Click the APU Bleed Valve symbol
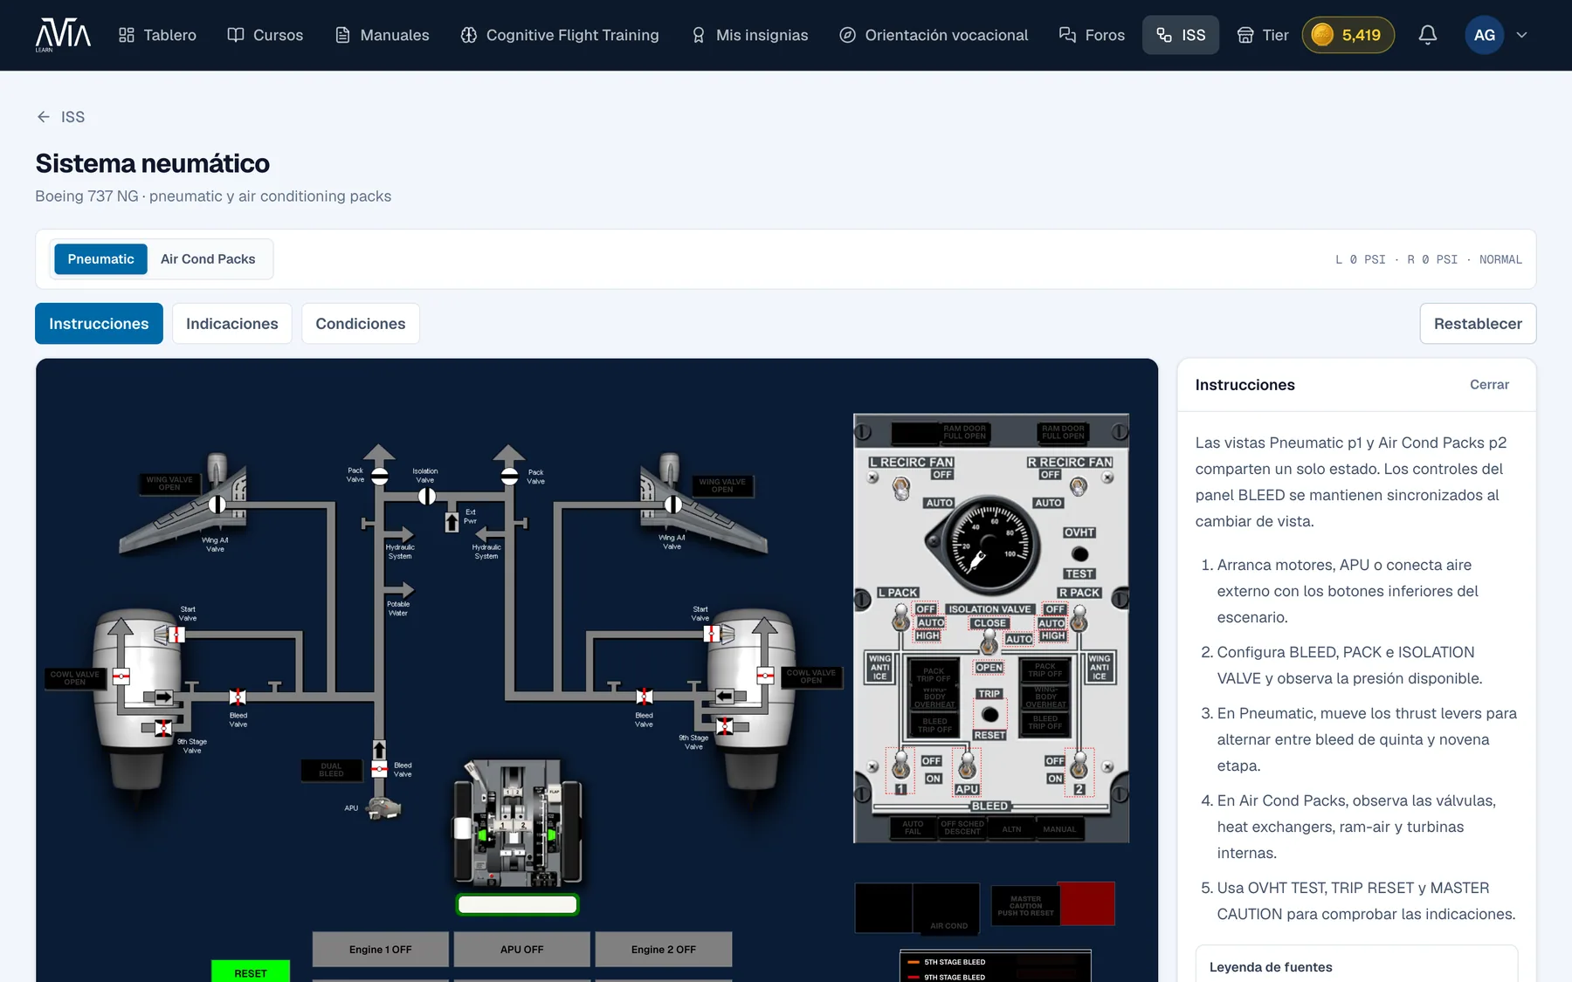 point(379,769)
